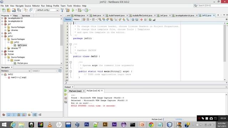Viewport: 228px width, 128px height.
Task: Toggle Fully Qualified Names in Navigator
Action: [x=29, y=114]
